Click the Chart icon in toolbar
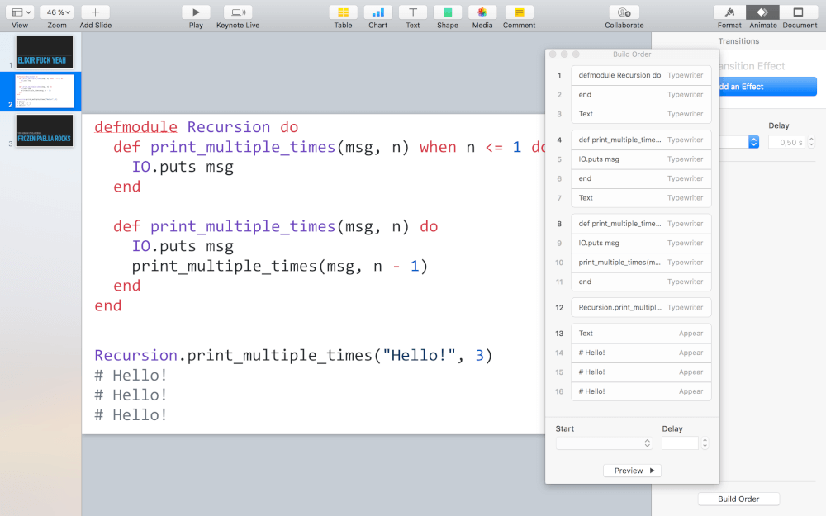 coord(377,12)
